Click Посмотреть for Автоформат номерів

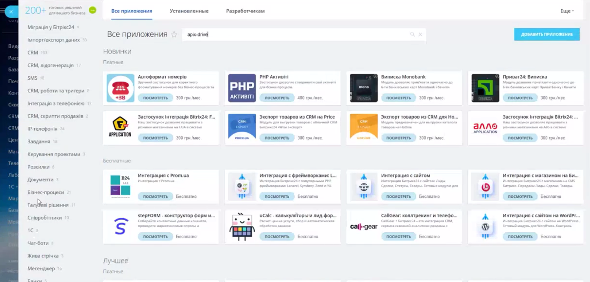156,98
